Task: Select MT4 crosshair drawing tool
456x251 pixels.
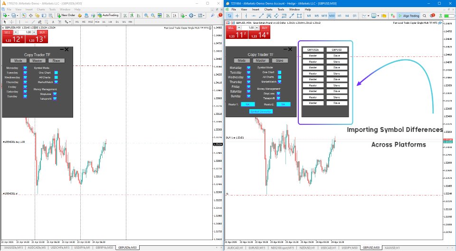Action: pos(11,22)
